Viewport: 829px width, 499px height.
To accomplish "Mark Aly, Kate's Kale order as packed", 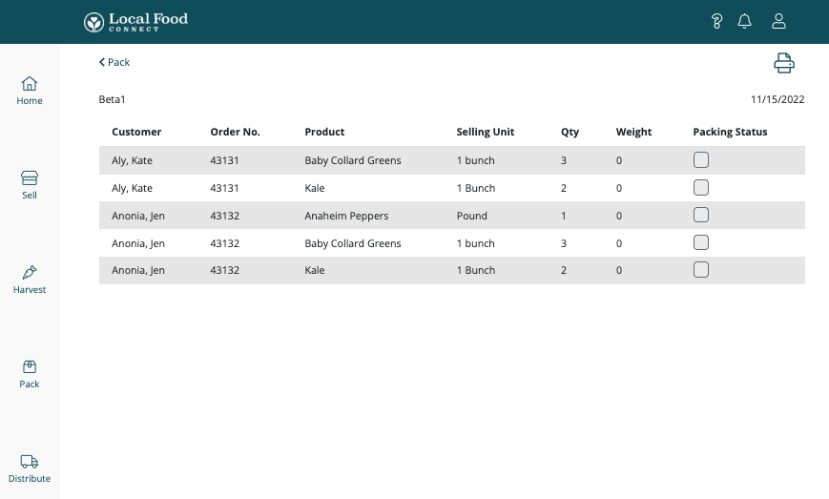I will (701, 188).
